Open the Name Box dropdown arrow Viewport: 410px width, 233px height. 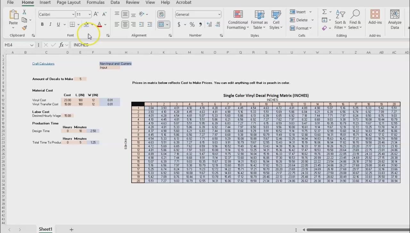pyautogui.click(x=31, y=45)
